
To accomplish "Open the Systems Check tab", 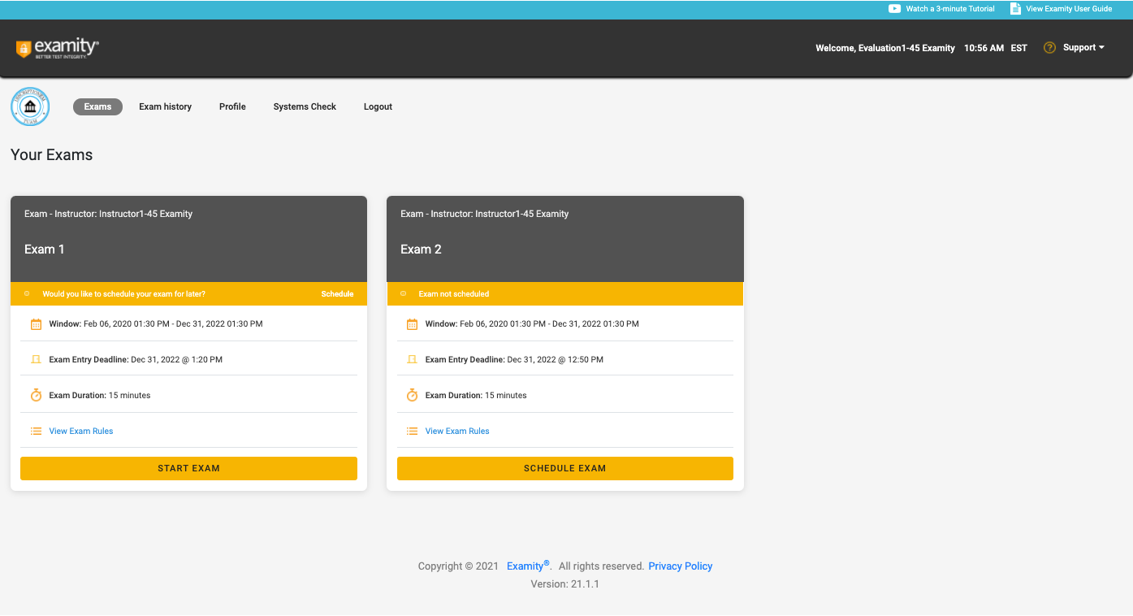I will click(x=305, y=106).
